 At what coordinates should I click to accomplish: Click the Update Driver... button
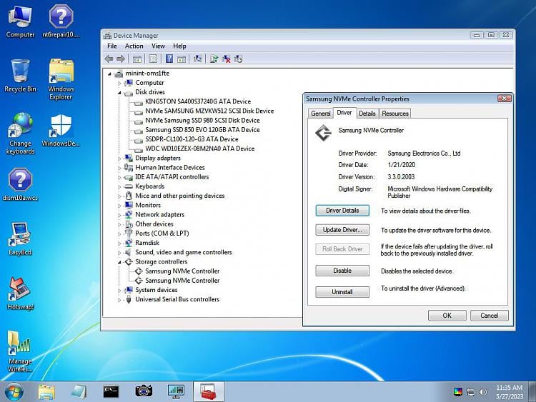coord(342,230)
